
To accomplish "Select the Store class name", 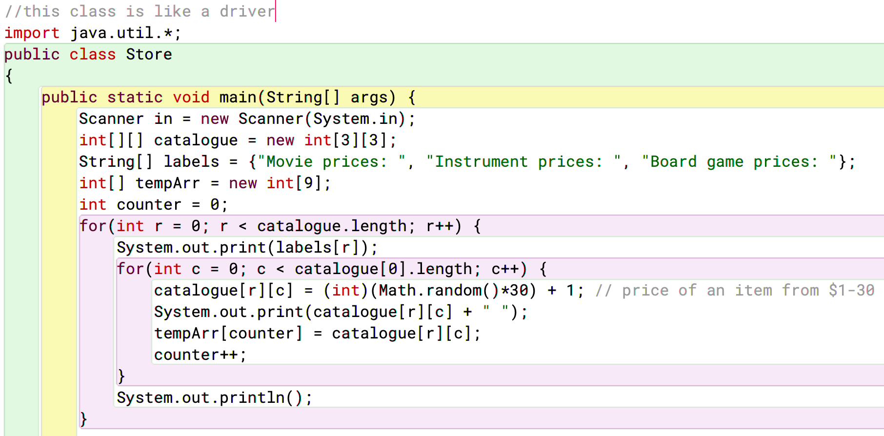I will (x=149, y=55).
